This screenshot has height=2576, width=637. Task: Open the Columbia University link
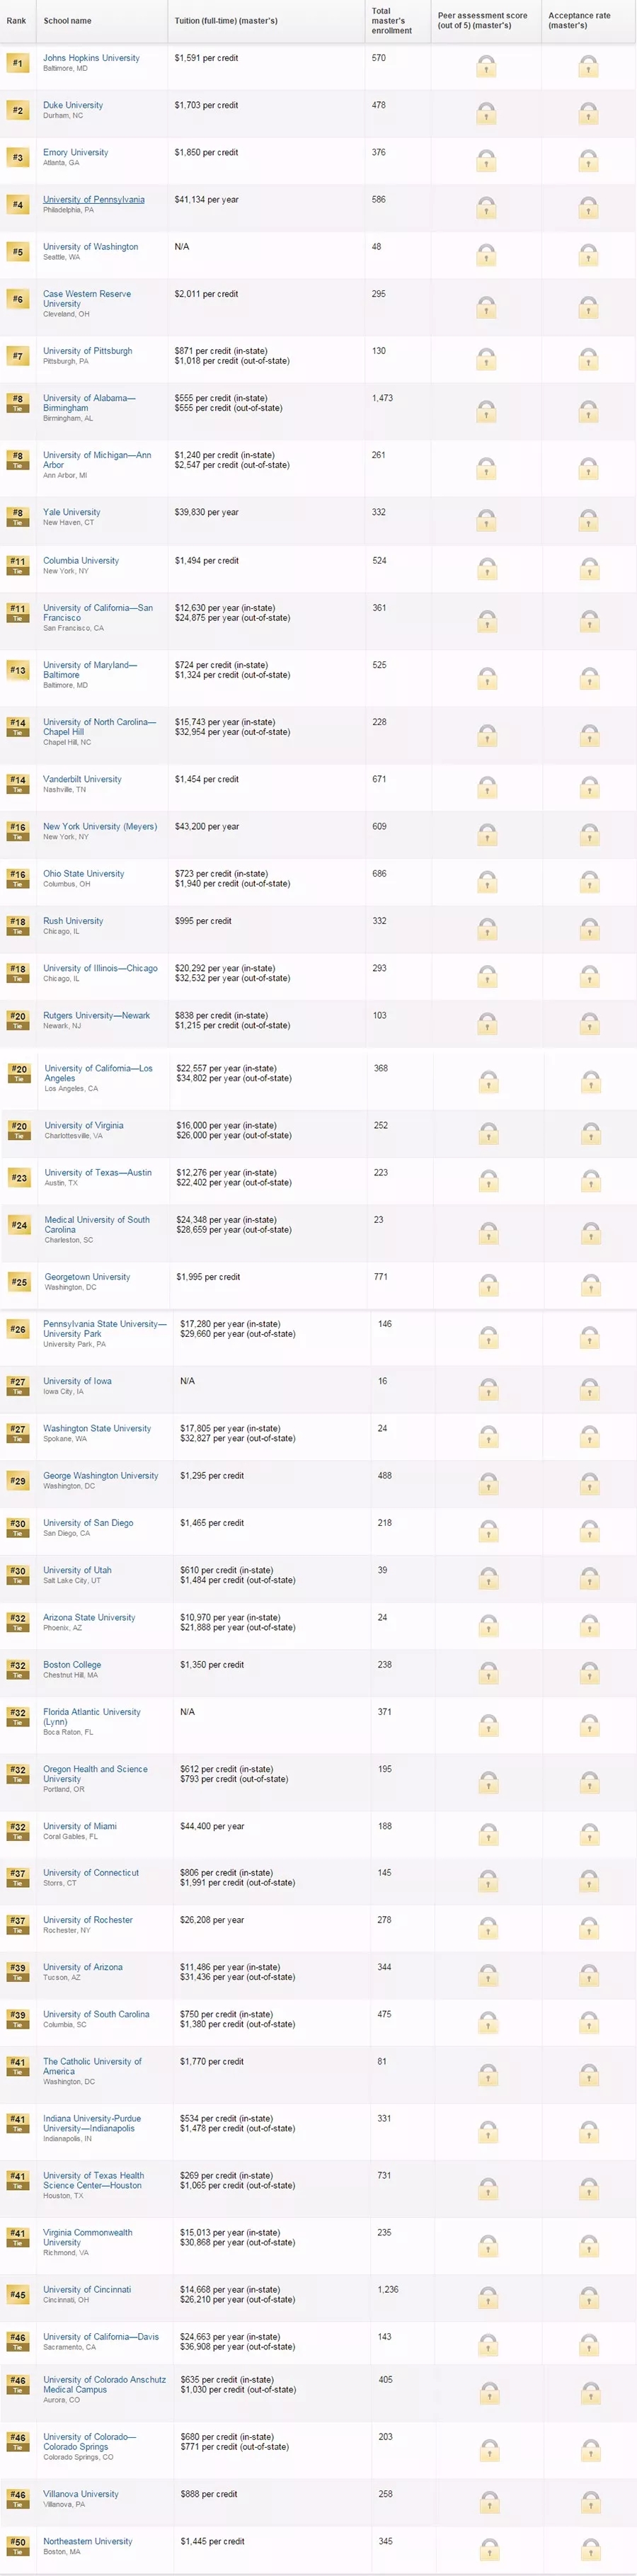(81, 560)
